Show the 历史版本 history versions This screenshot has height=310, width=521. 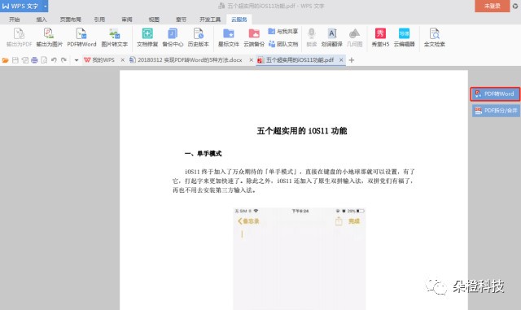(x=199, y=37)
